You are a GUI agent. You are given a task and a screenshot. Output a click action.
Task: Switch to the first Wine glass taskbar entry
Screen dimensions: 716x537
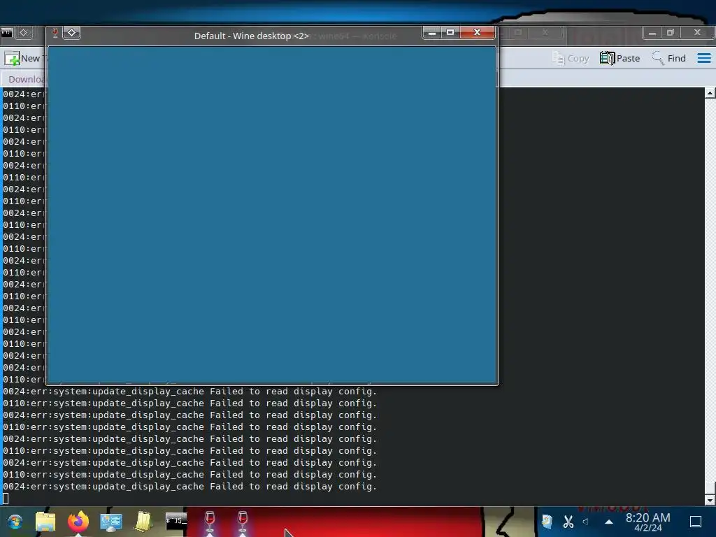click(210, 522)
